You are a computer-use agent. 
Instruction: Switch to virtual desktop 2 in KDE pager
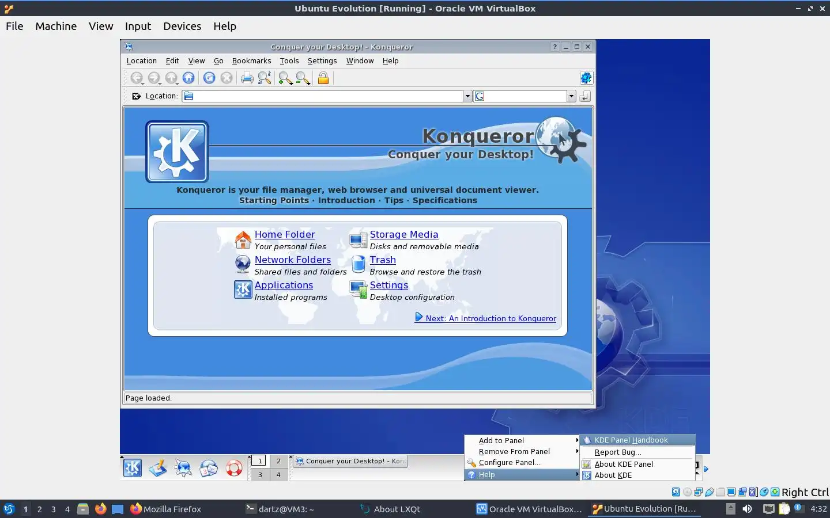tap(278, 461)
